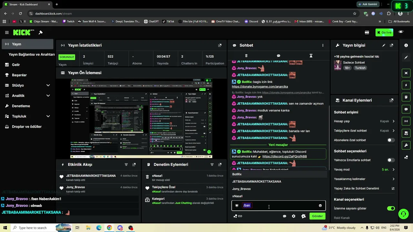Image resolution: width=413 pixels, height=232 pixels.
Task: Pop out the Etkinlik Akışı panel
Action: click(134, 165)
